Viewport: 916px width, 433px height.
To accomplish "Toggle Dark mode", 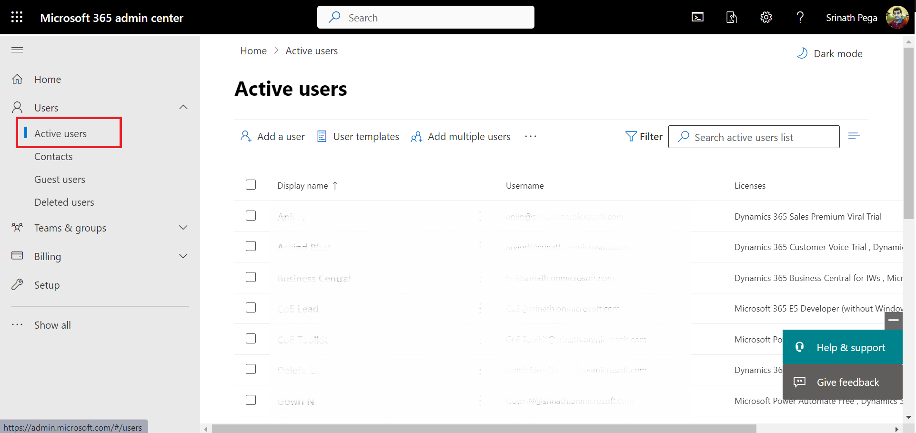I will 829,53.
